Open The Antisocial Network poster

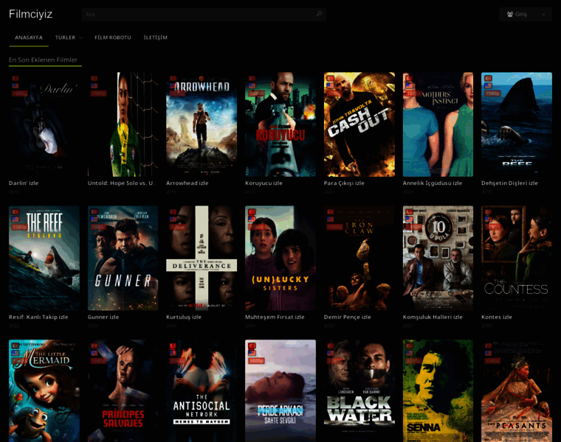pyautogui.click(x=202, y=391)
